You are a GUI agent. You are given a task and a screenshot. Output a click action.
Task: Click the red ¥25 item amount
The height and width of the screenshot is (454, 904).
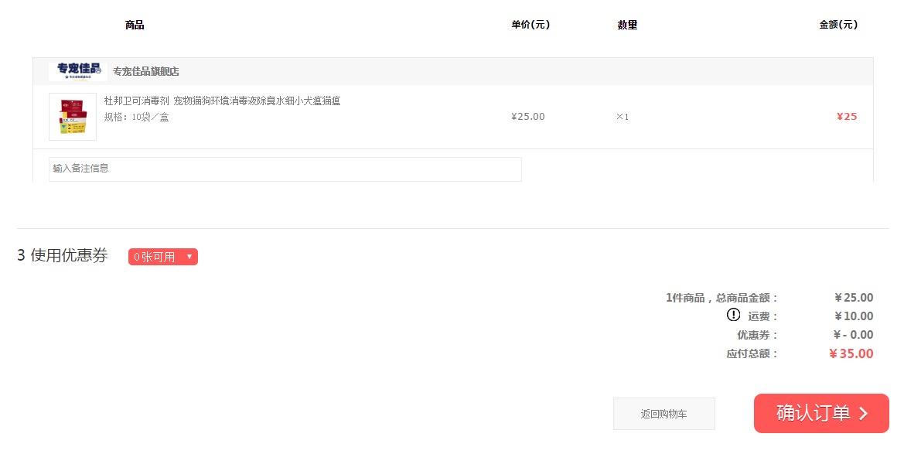point(847,117)
